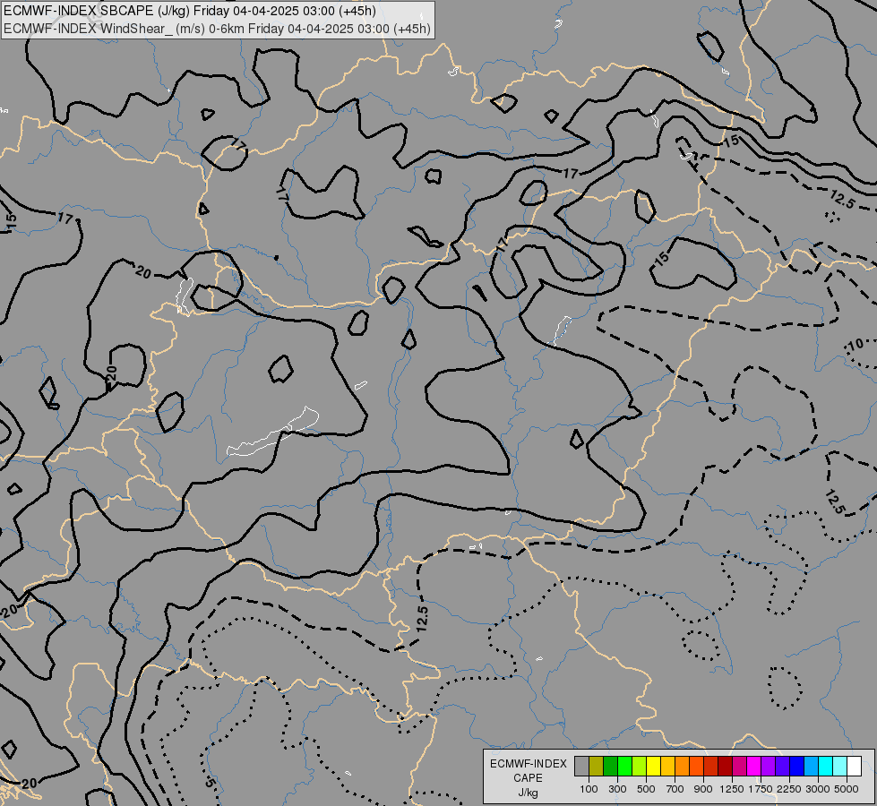Image resolution: width=877 pixels, height=806 pixels.
Task: Click the 3000 legend tick value
Action: coord(818,789)
